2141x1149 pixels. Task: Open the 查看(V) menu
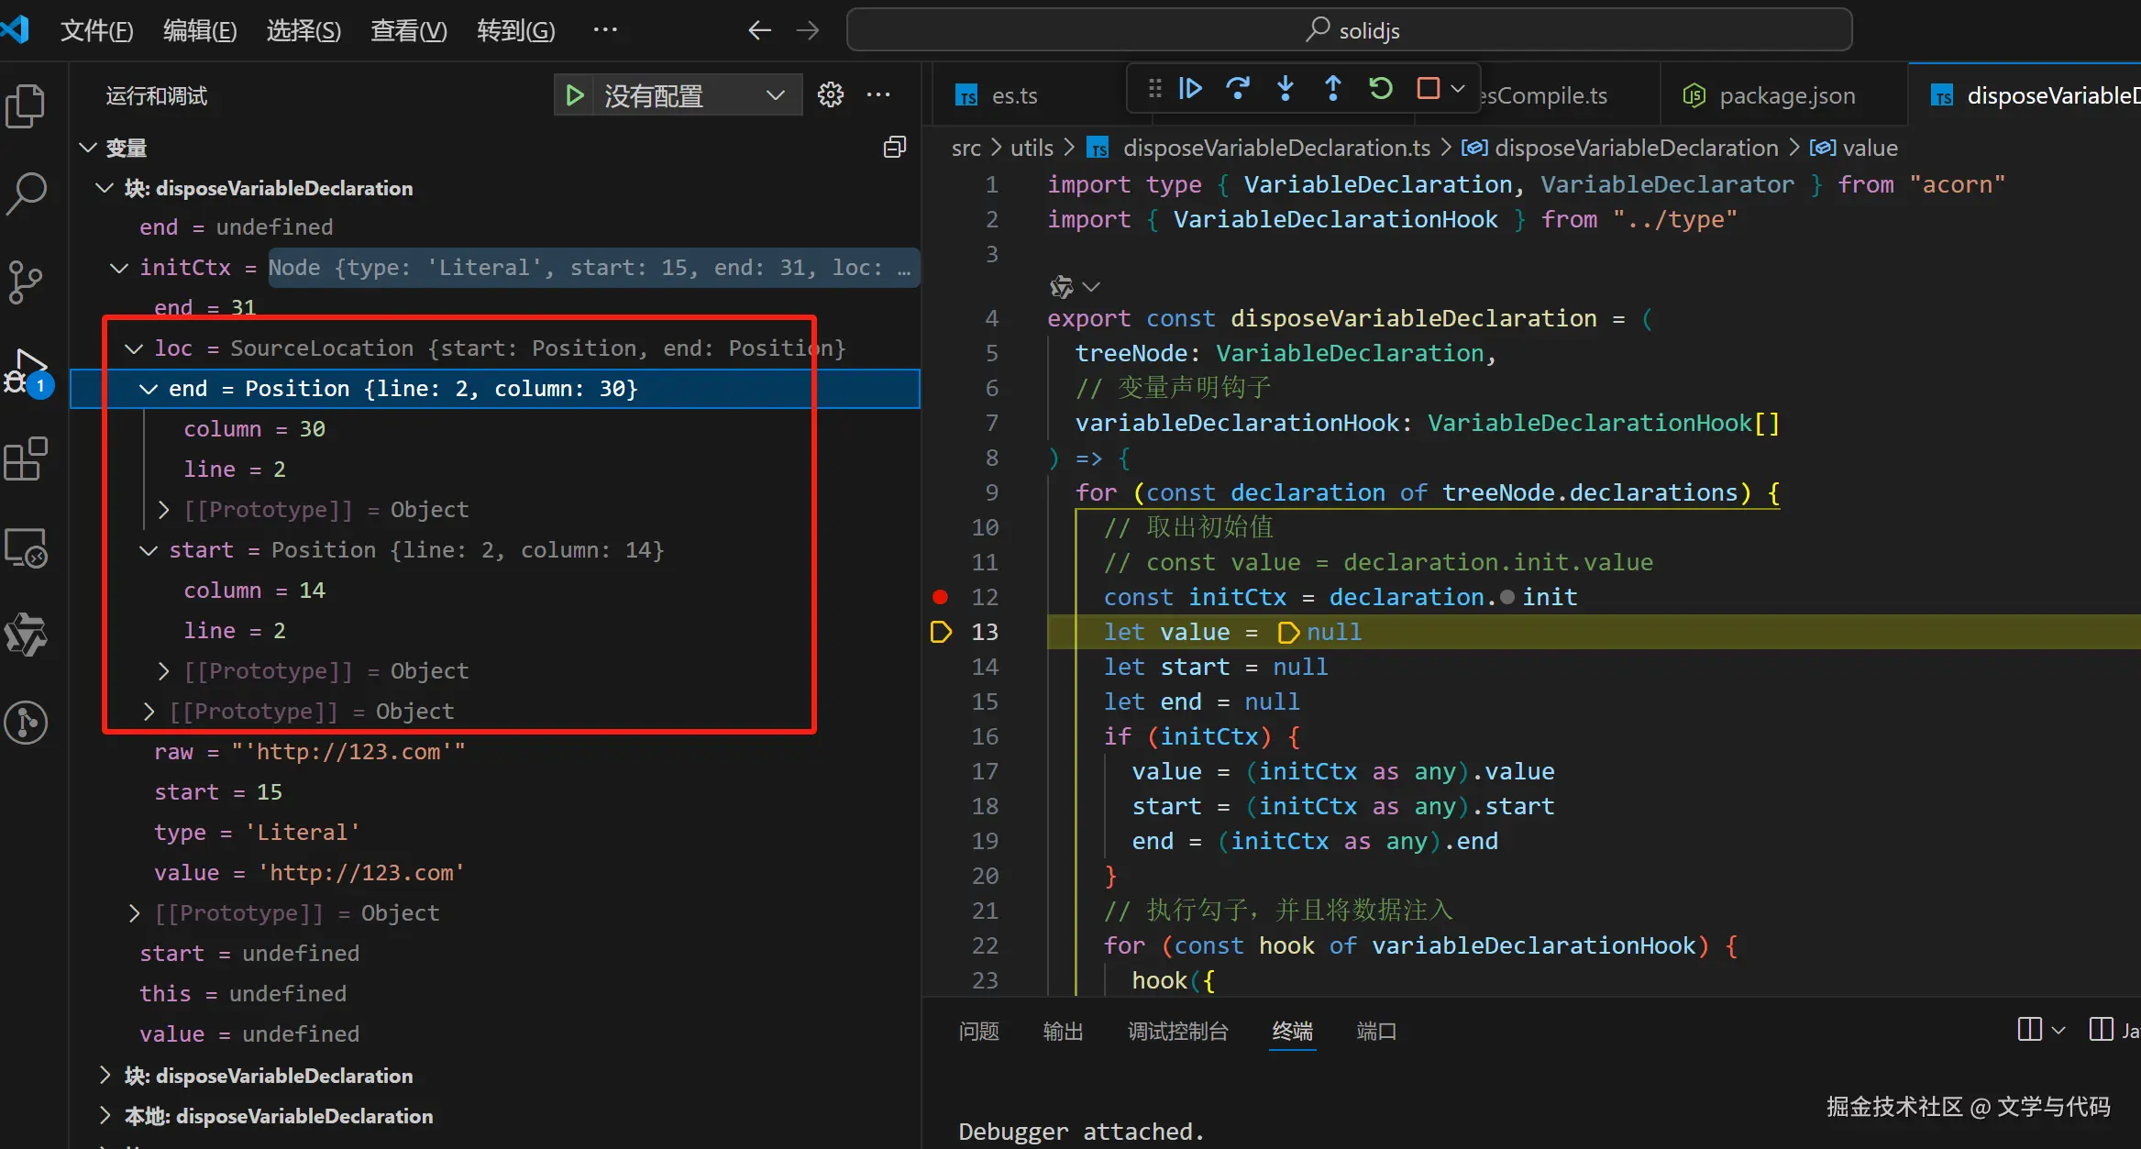(408, 31)
